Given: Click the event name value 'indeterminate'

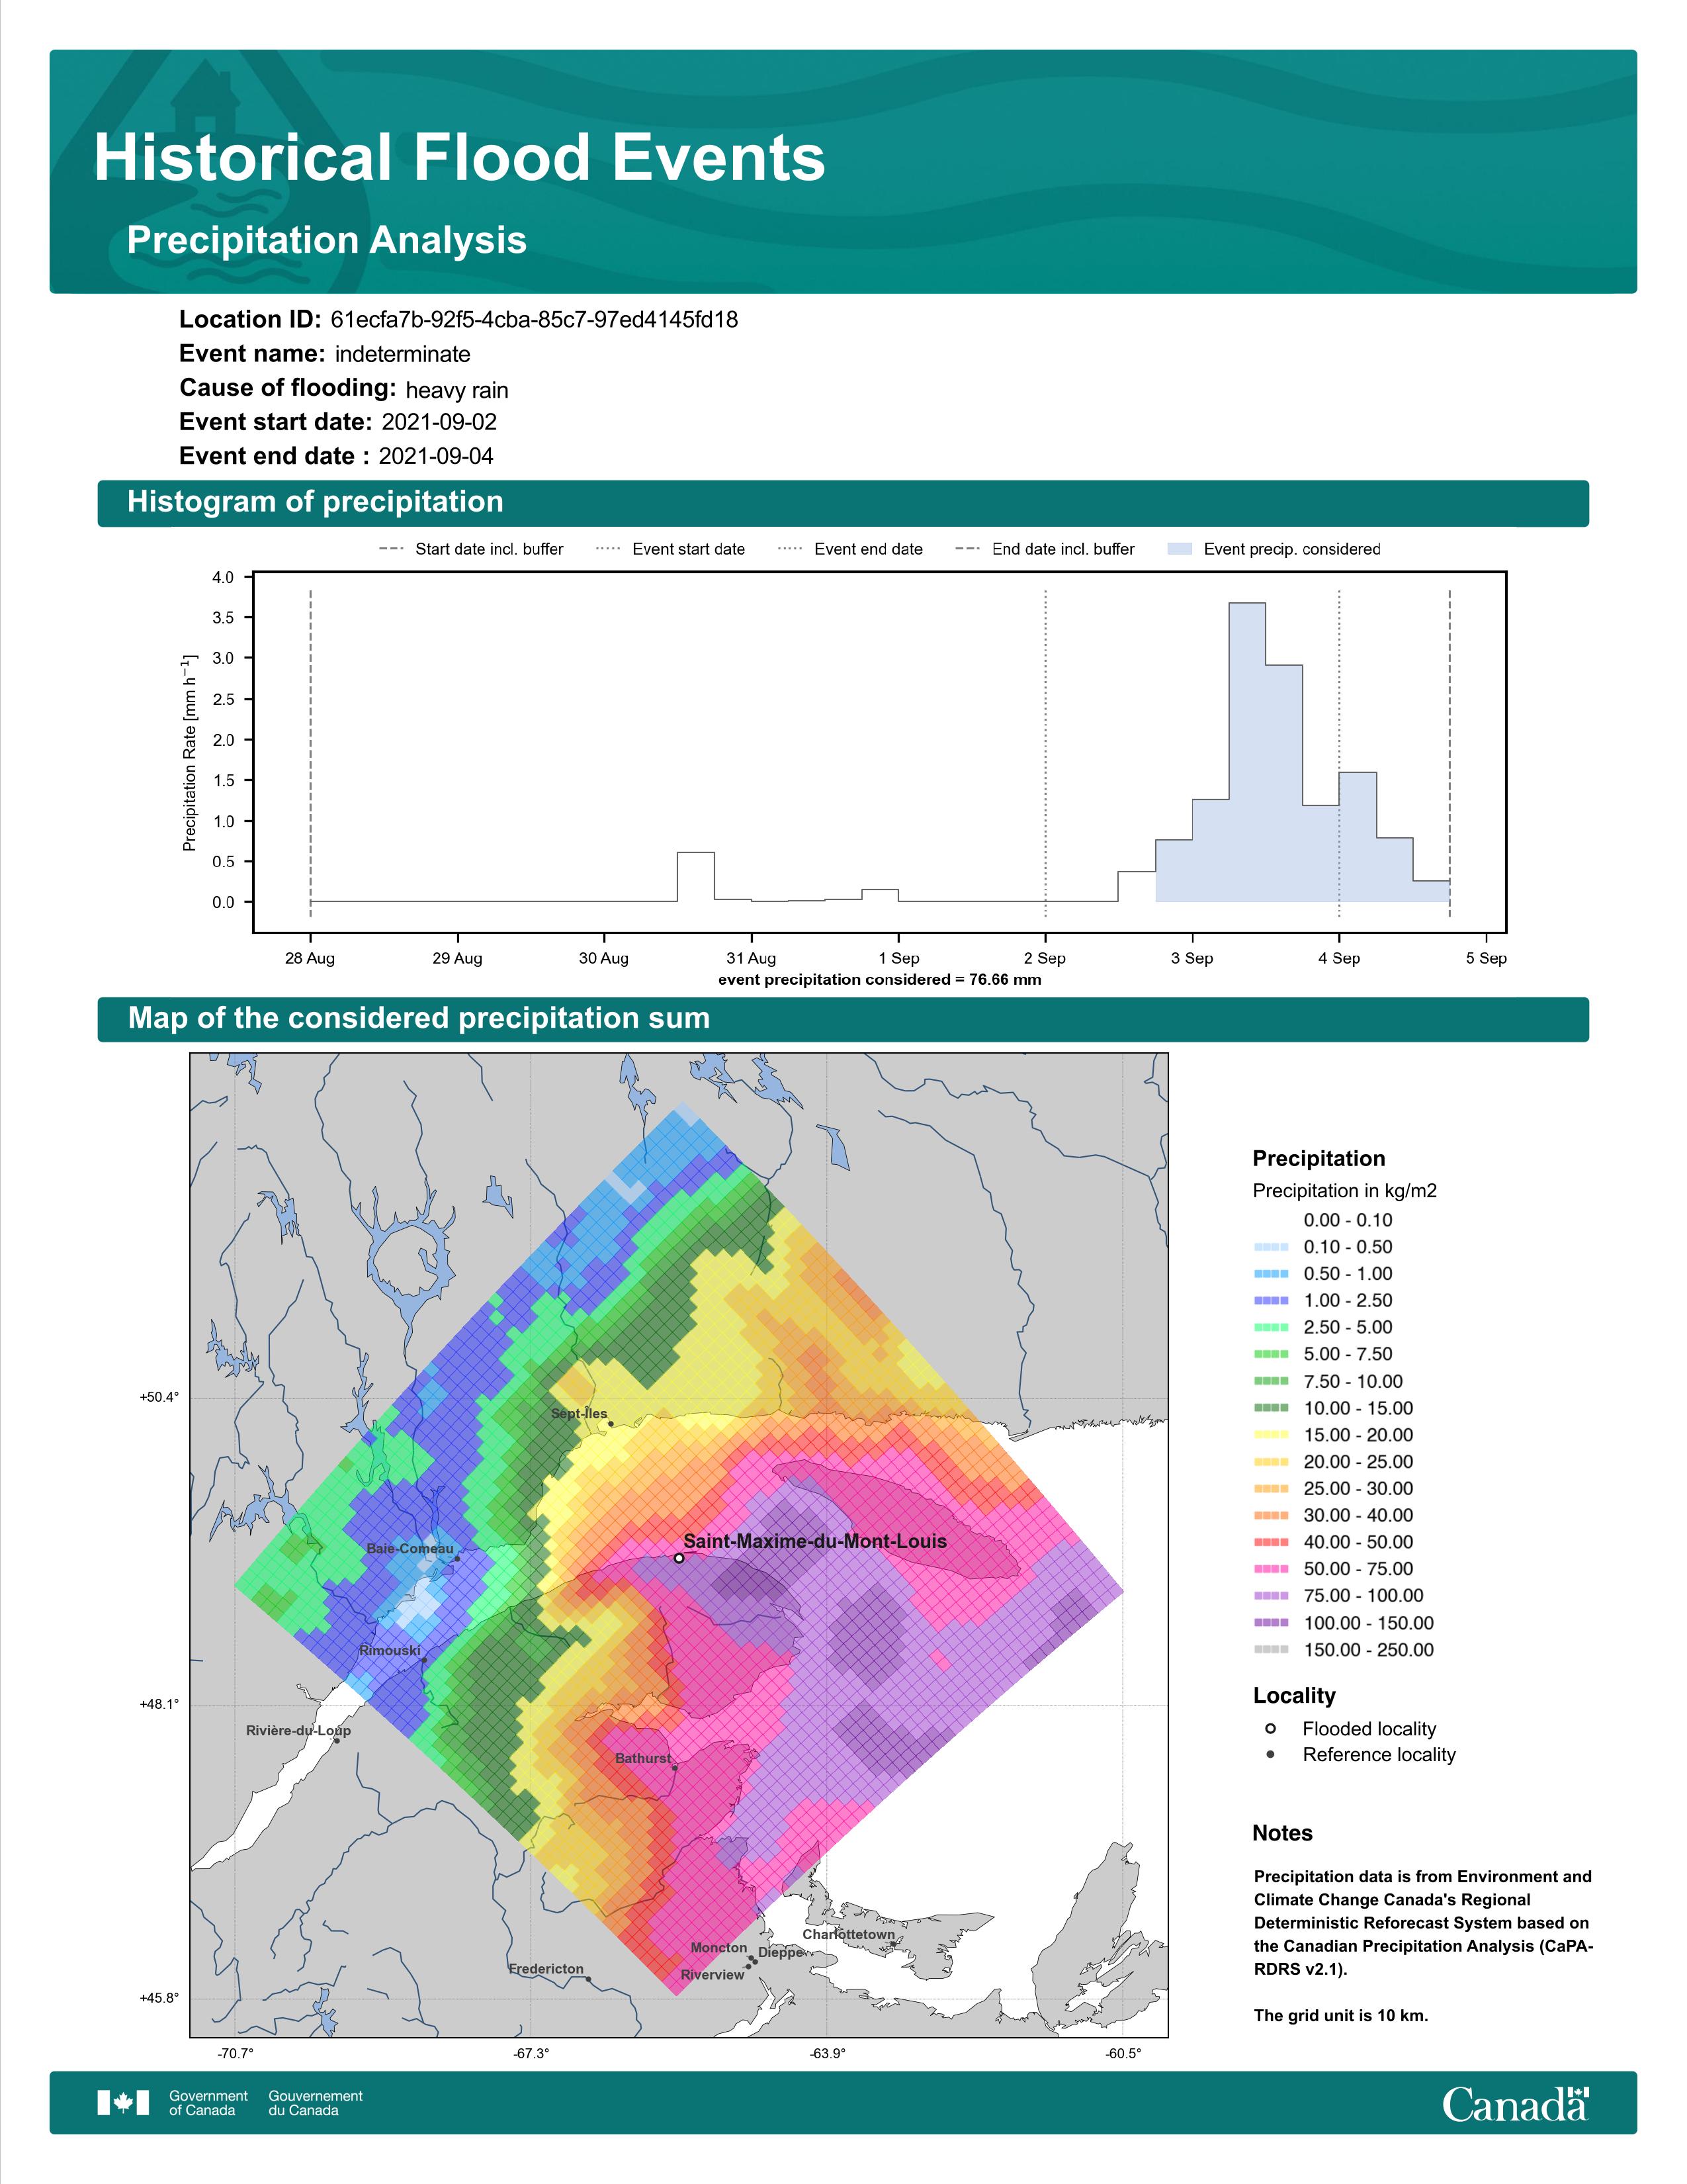Looking at the screenshot, I should 403,354.
